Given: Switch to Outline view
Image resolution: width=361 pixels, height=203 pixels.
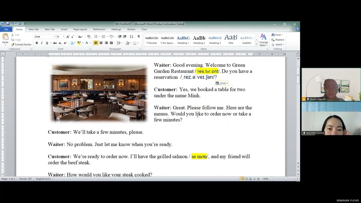Looking at the screenshot, I should 254,179.
